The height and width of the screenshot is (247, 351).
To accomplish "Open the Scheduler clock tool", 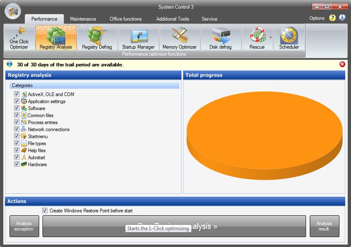I will pyautogui.click(x=289, y=38).
